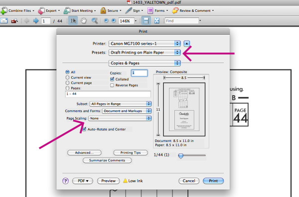Open the Presets dropdown
Screen dimensions: 299x197
pyautogui.click(x=145, y=53)
